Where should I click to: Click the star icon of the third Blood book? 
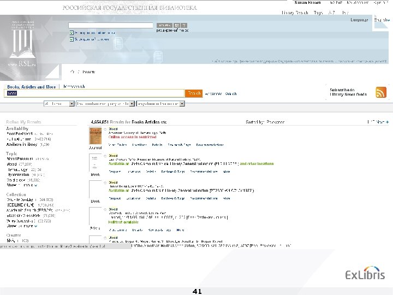click(x=105, y=183)
